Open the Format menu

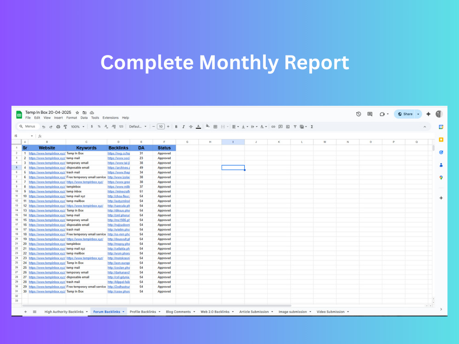coord(72,118)
